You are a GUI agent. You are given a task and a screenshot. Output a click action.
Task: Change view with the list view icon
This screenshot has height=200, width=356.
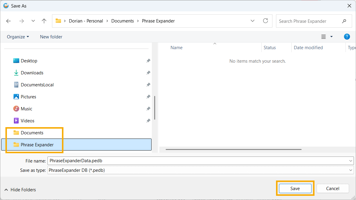pyautogui.click(x=324, y=37)
